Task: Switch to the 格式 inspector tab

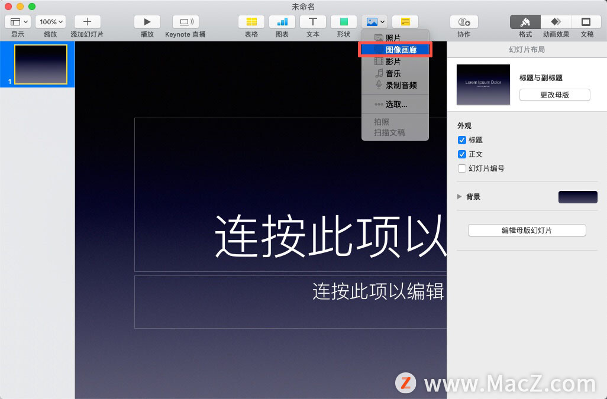Action: click(x=525, y=22)
